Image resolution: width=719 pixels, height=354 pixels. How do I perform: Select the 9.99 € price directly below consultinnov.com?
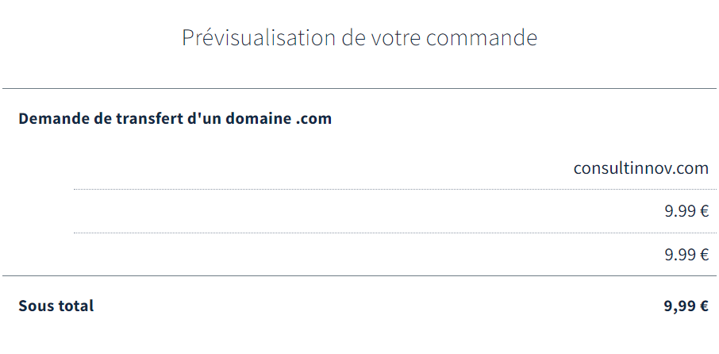point(687,211)
